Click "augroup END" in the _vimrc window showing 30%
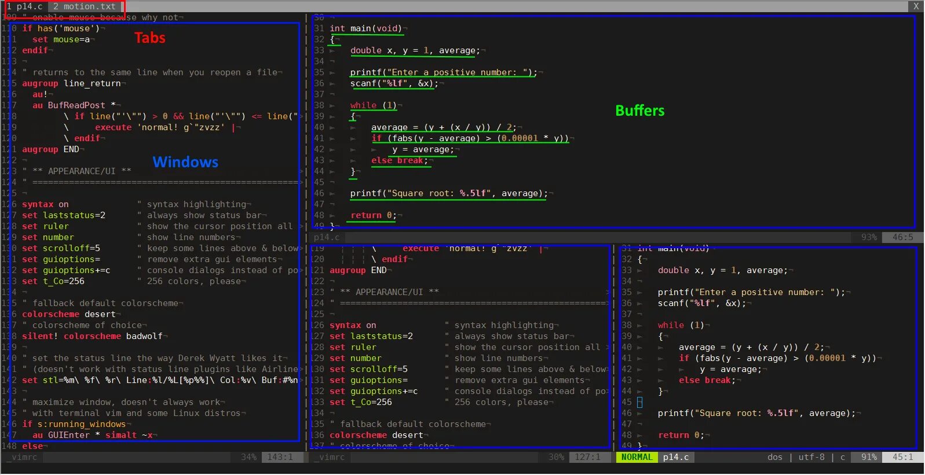Screen dimensions: 925x475 tap(358, 270)
